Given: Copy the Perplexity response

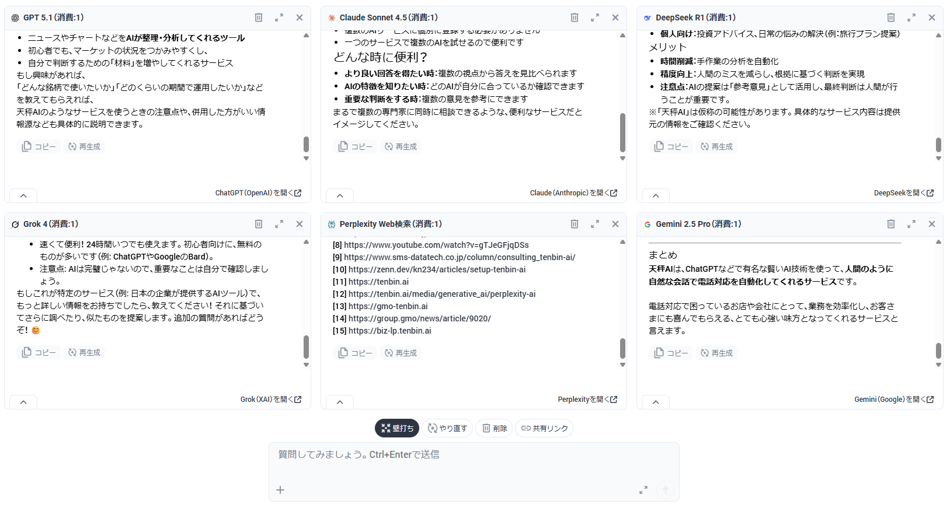Looking at the screenshot, I should point(355,353).
